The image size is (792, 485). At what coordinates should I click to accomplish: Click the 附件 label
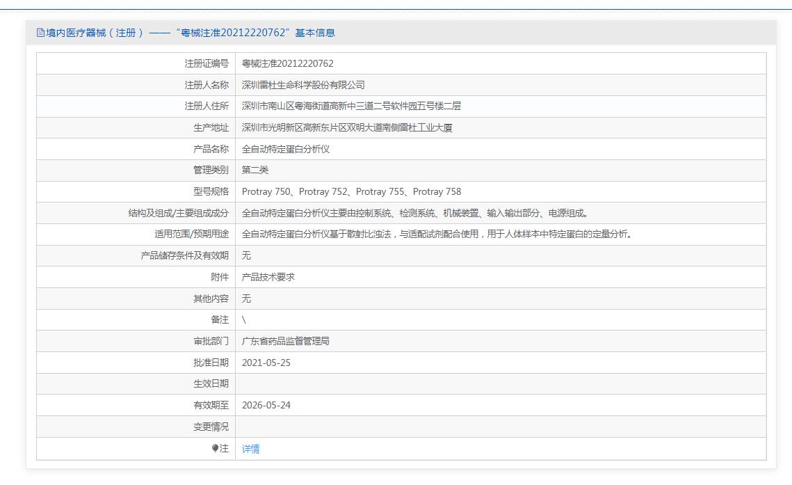(x=220, y=277)
